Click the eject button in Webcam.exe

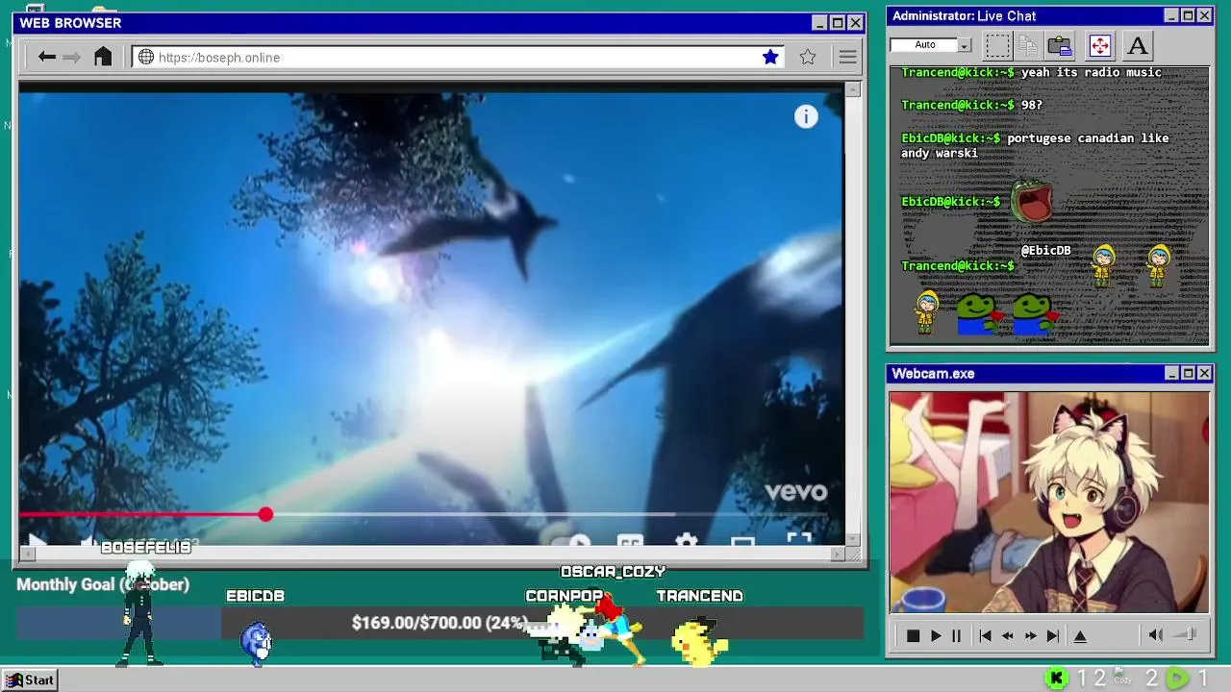[x=1080, y=635]
